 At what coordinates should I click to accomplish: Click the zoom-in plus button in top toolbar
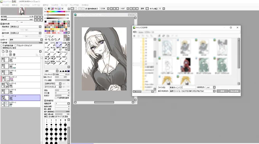tap(114, 9)
